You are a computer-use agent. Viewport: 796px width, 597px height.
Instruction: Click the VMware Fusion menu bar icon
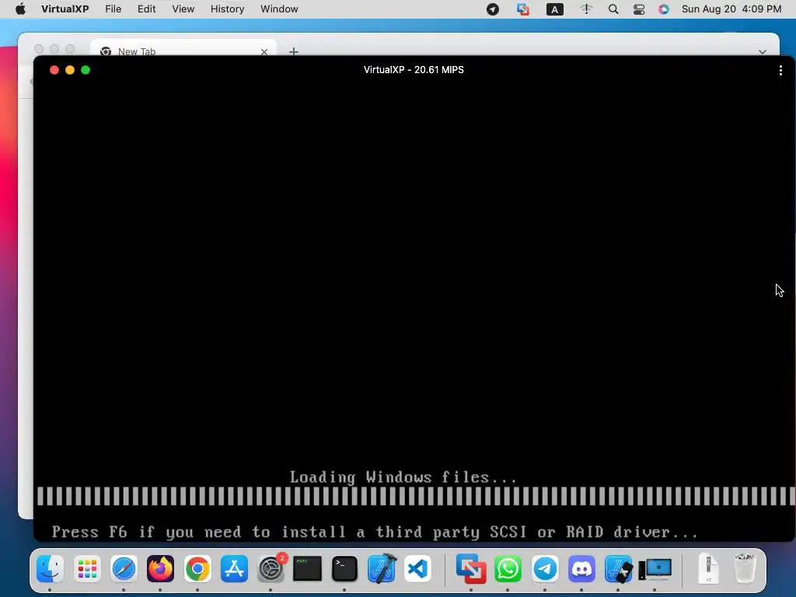[522, 9]
